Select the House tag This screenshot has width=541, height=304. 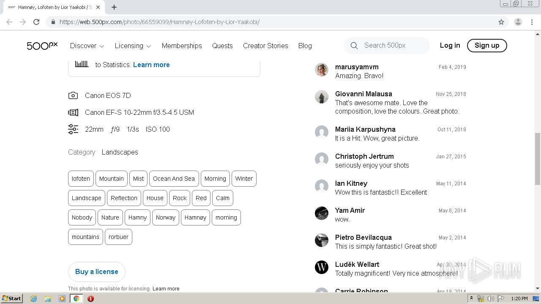(x=155, y=198)
